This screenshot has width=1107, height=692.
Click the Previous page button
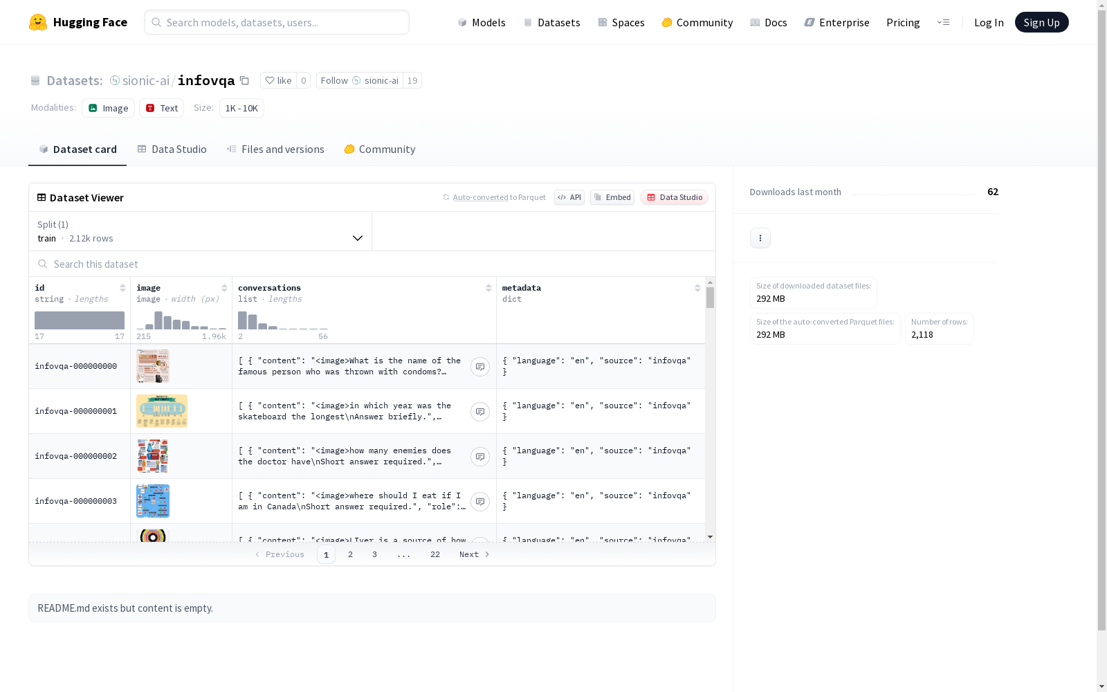(280, 554)
